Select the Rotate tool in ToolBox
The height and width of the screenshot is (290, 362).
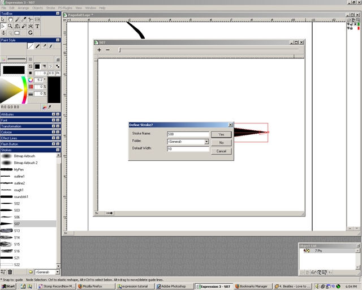[x=31, y=33]
